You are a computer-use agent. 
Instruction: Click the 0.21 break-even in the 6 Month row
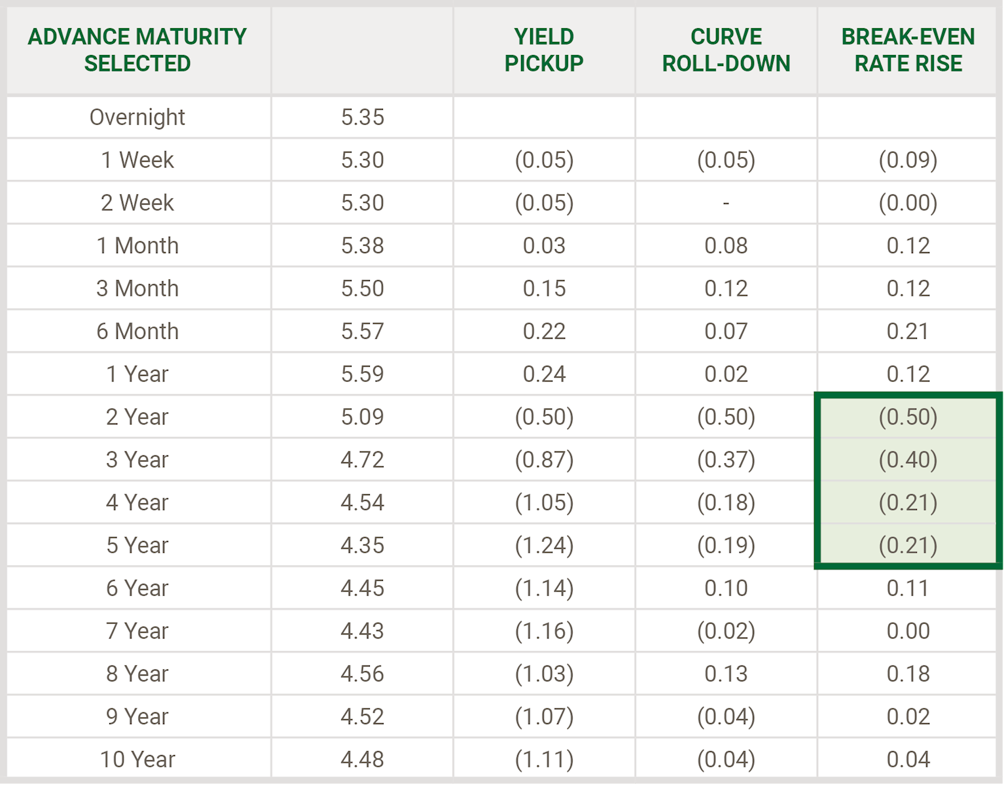coord(908,331)
